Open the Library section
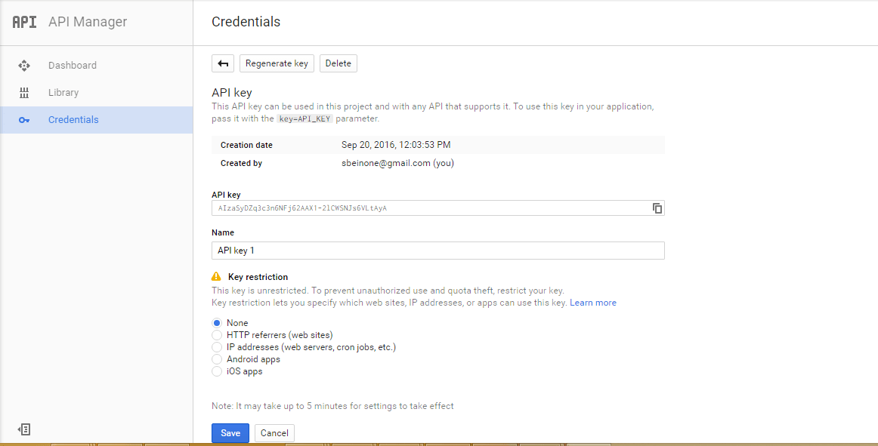The height and width of the screenshot is (446, 878). pyautogui.click(x=63, y=93)
